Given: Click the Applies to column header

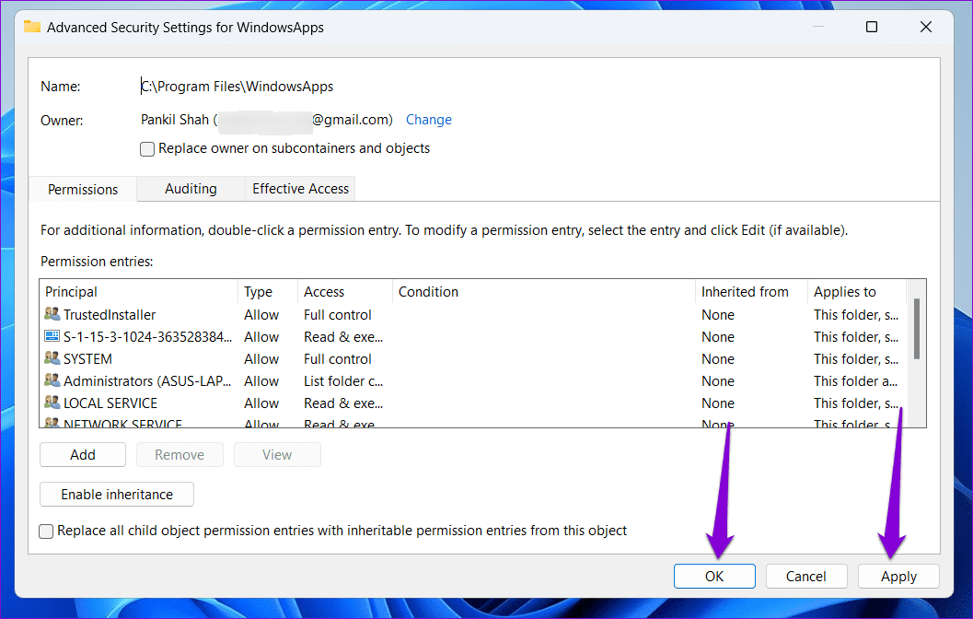Looking at the screenshot, I should click(857, 292).
